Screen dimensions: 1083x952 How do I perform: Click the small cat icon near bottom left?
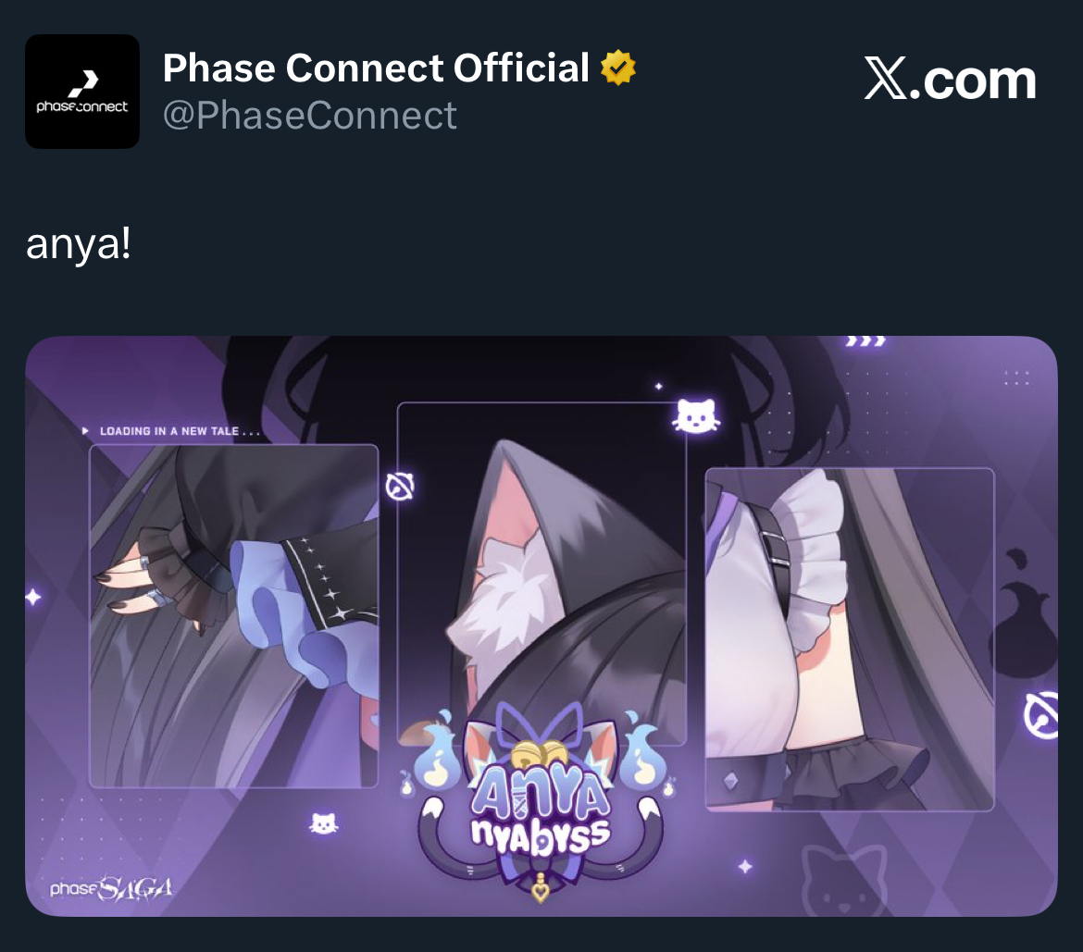tap(323, 823)
